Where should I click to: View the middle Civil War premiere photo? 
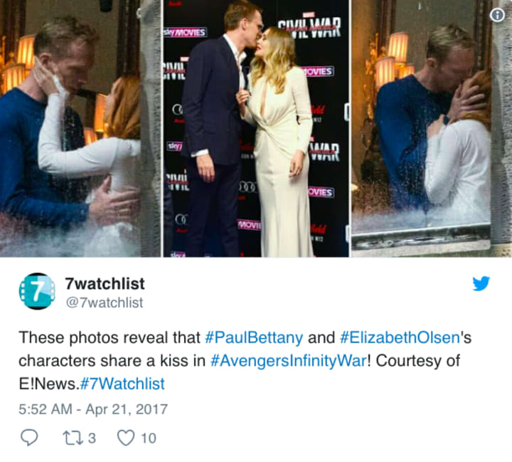[x=256, y=129]
